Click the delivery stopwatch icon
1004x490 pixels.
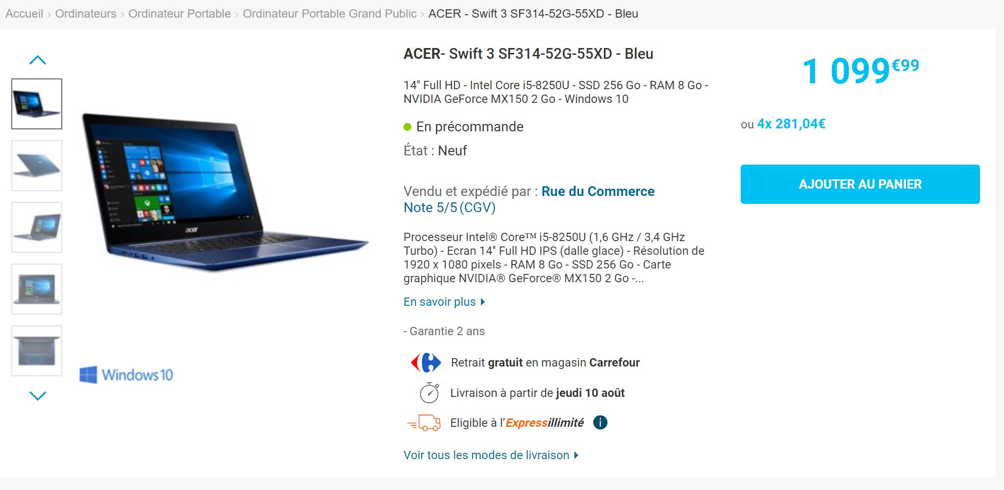click(429, 393)
